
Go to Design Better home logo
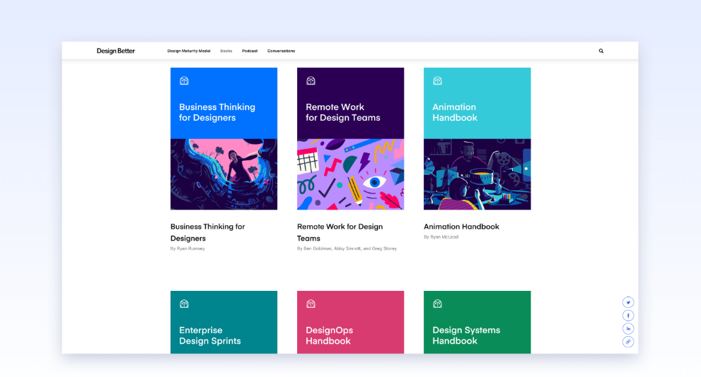point(116,51)
